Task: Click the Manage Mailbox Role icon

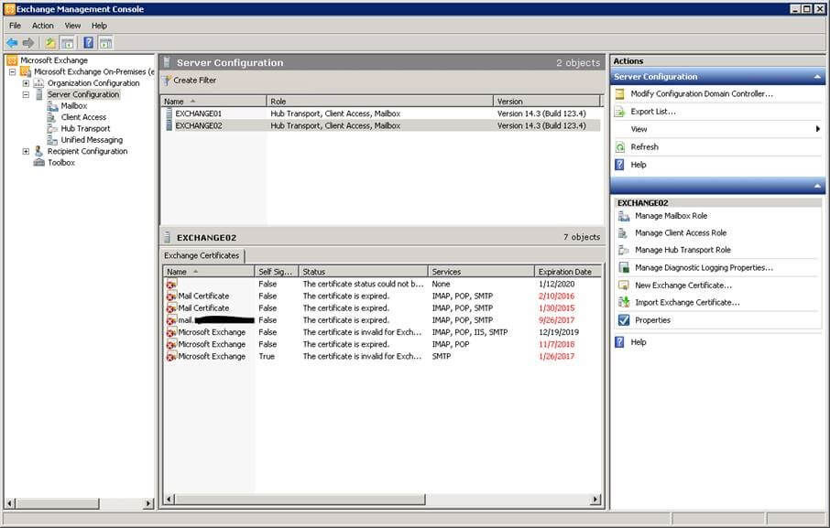Action: tap(624, 216)
